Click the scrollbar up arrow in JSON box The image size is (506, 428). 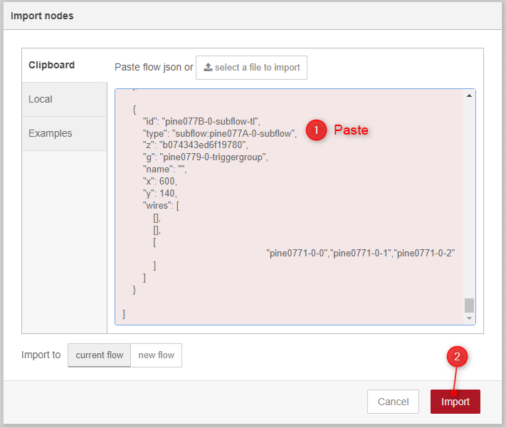[469, 95]
